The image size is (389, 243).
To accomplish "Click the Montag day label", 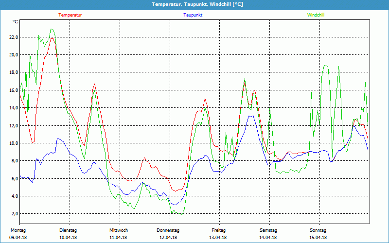I will click(18, 230).
